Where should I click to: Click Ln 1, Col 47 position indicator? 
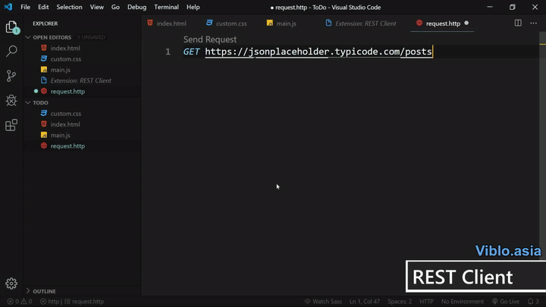(365, 302)
